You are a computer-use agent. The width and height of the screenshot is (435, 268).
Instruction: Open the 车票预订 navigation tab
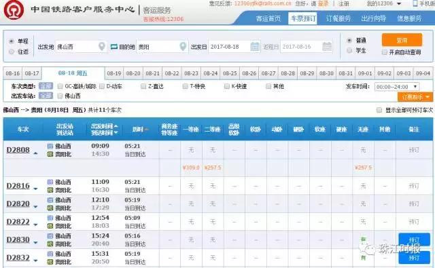pos(303,18)
